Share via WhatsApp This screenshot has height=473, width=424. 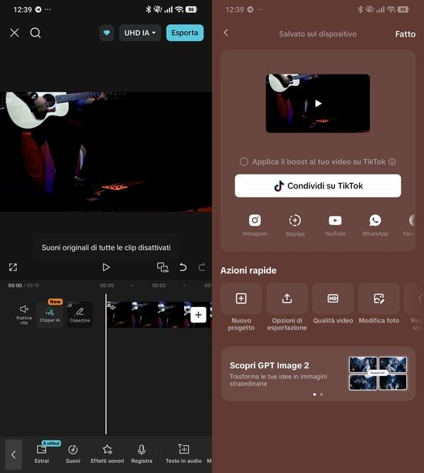[375, 225]
